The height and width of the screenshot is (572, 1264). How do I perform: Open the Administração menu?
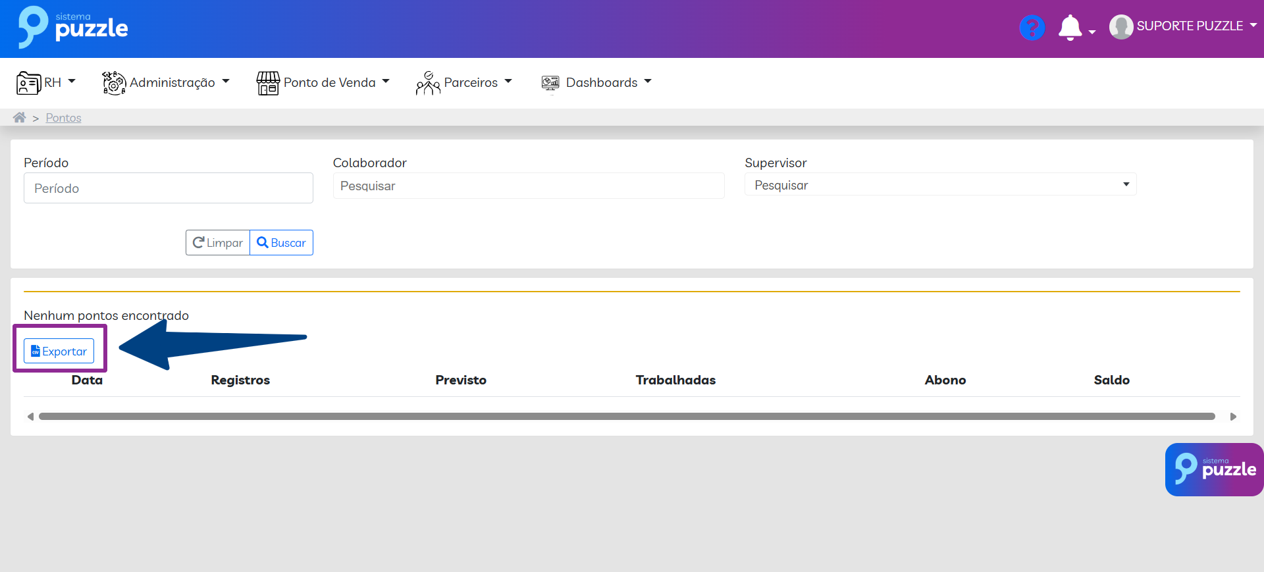[x=172, y=82]
